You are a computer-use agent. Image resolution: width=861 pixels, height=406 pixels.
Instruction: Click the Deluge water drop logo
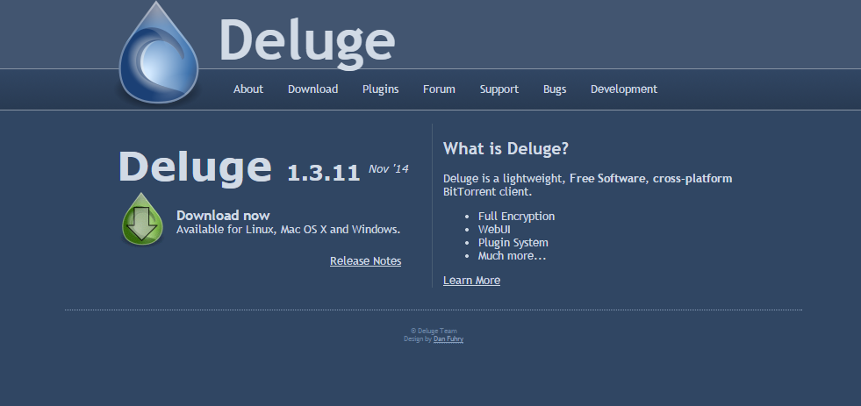coord(158,53)
